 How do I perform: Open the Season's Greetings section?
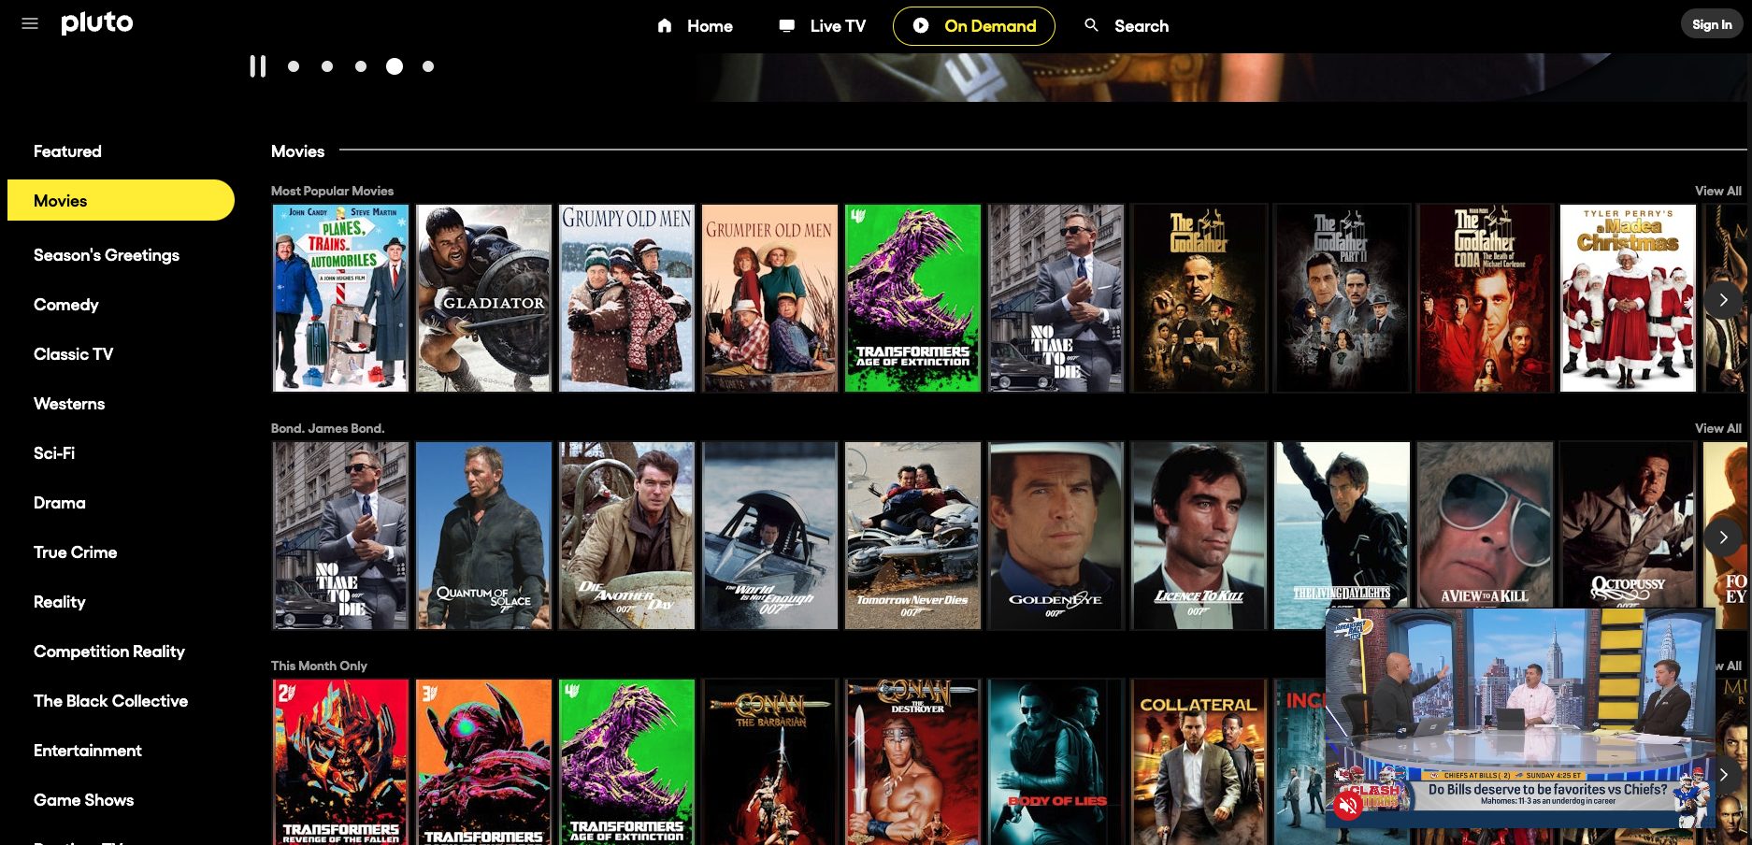click(106, 254)
